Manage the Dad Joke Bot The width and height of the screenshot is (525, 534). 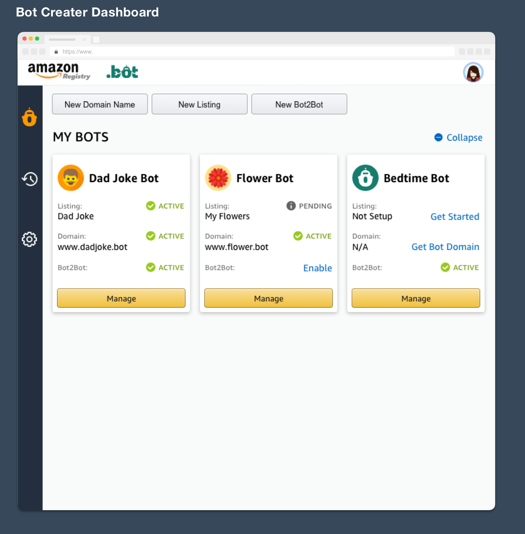[121, 299]
